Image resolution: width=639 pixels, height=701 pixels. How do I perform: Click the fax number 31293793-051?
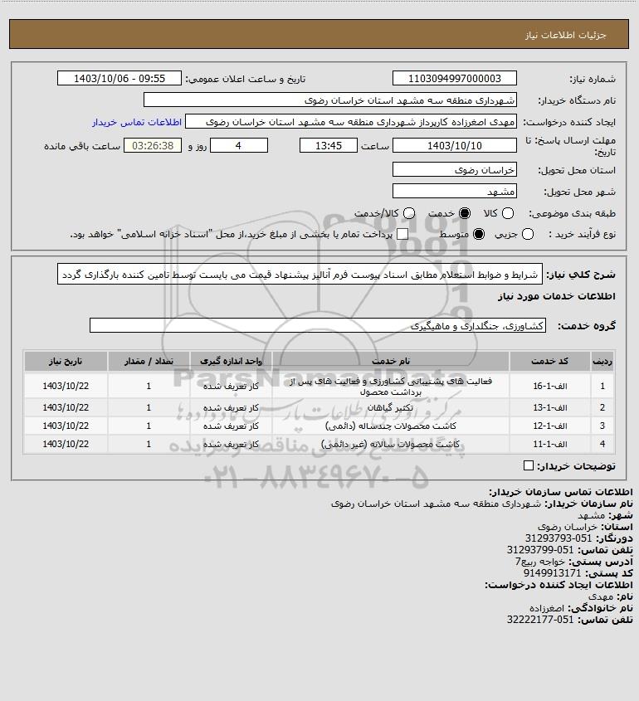pyautogui.click(x=558, y=538)
